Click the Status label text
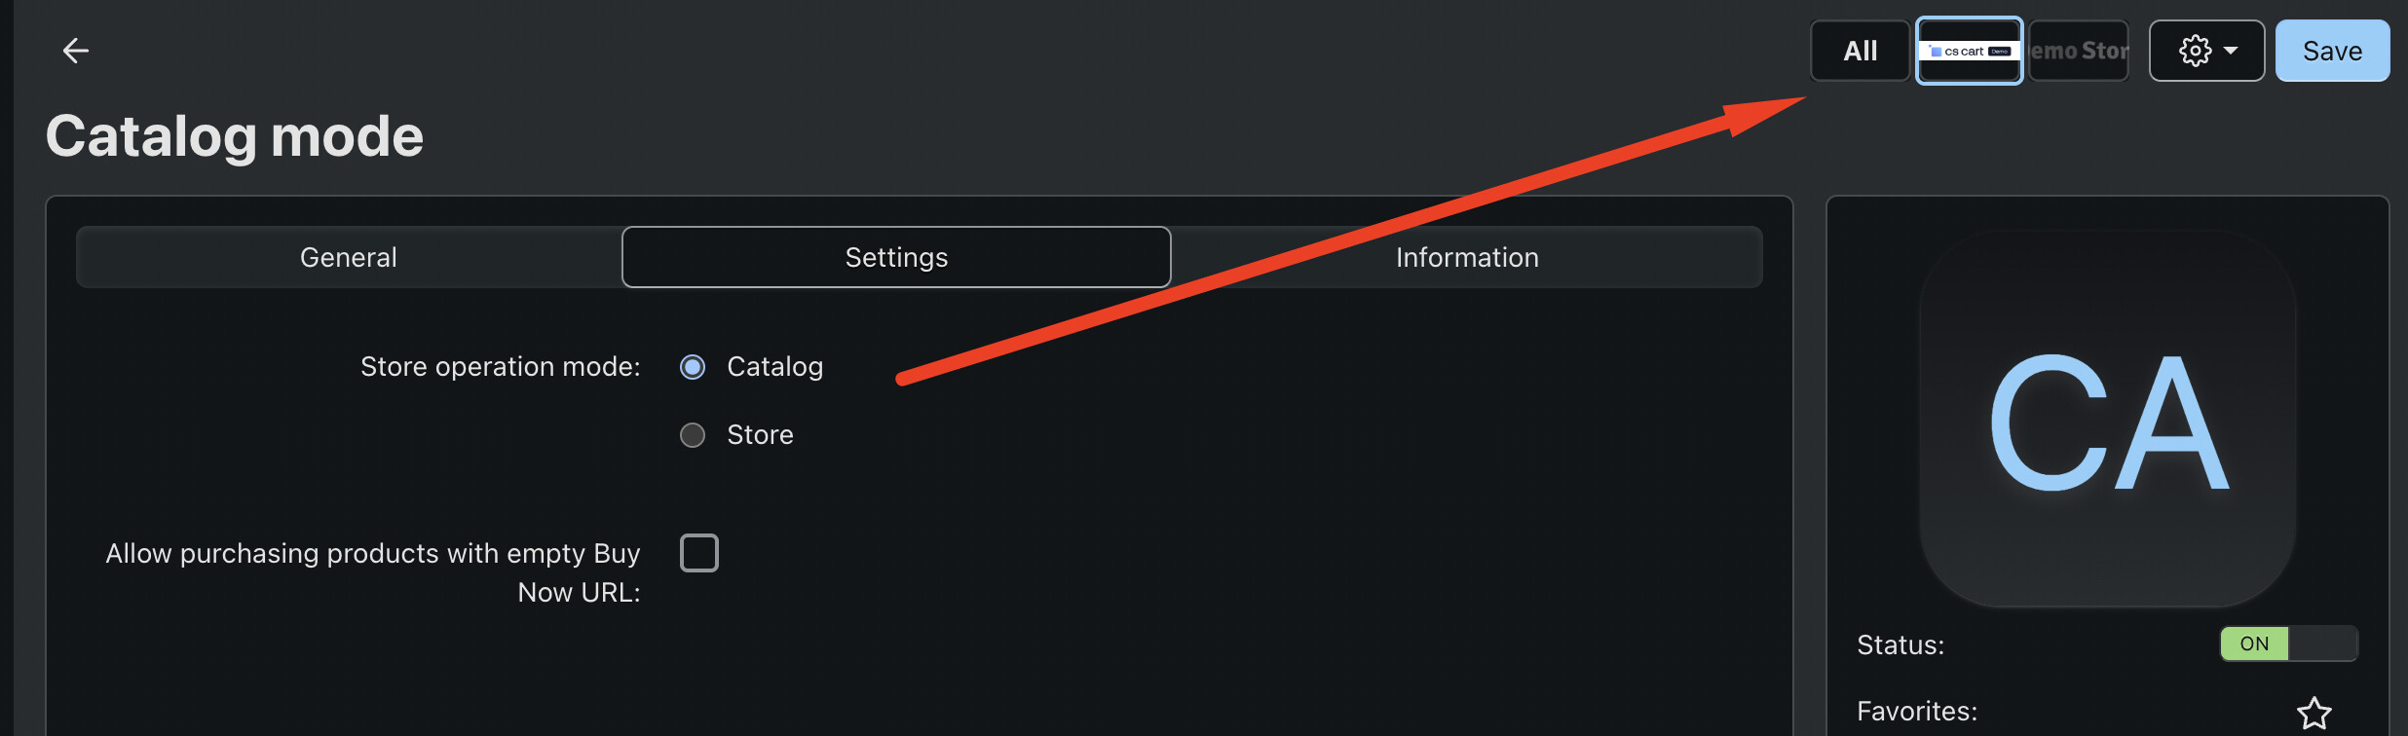Screen dimensions: 2408x736 (x=1900, y=645)
